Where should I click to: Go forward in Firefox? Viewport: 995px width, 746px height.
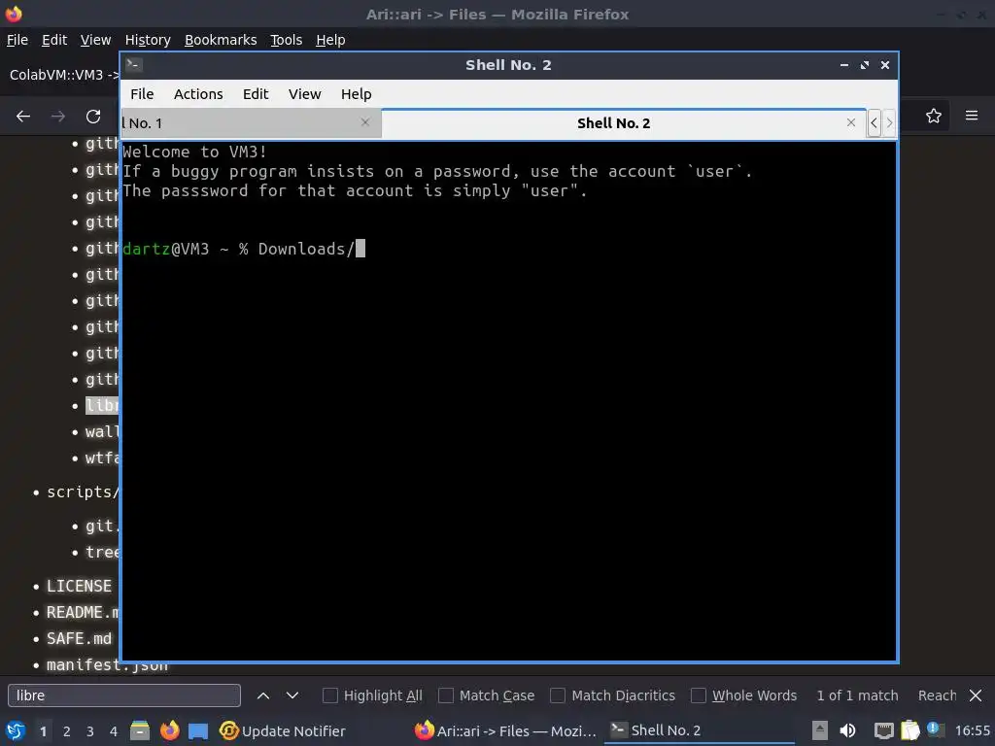point(57,117)
